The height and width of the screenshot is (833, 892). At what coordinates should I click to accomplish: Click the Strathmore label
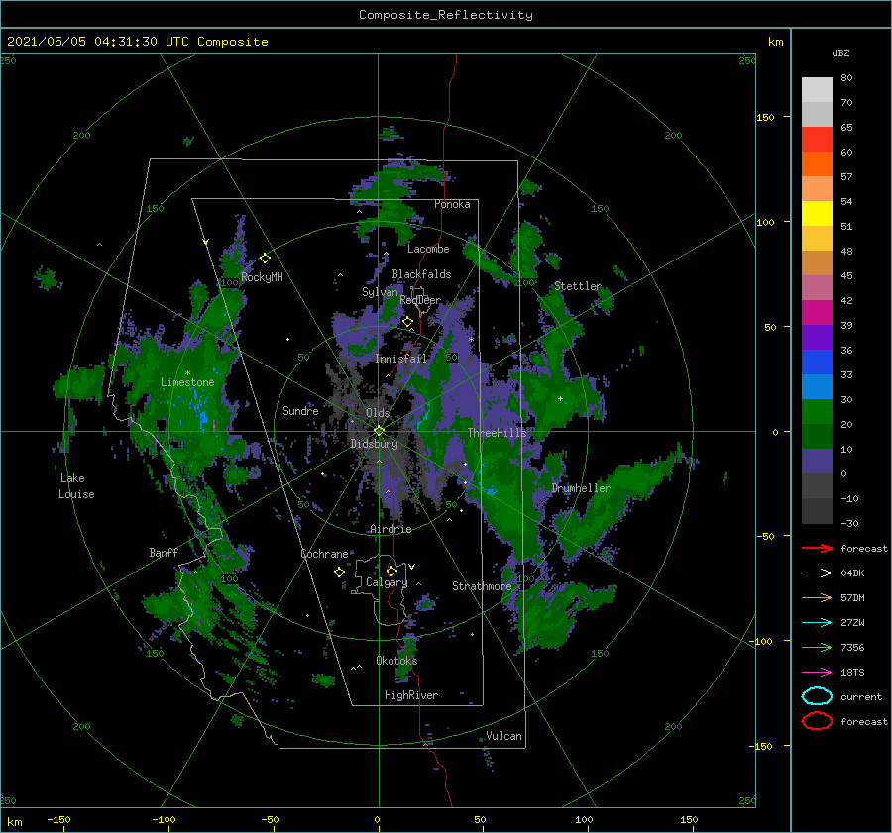pos(482,586)
